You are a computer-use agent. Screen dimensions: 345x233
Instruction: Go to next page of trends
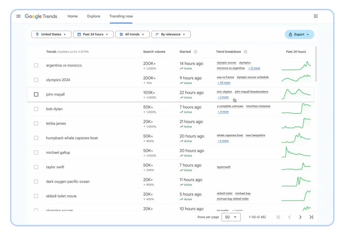coord(300,217)
